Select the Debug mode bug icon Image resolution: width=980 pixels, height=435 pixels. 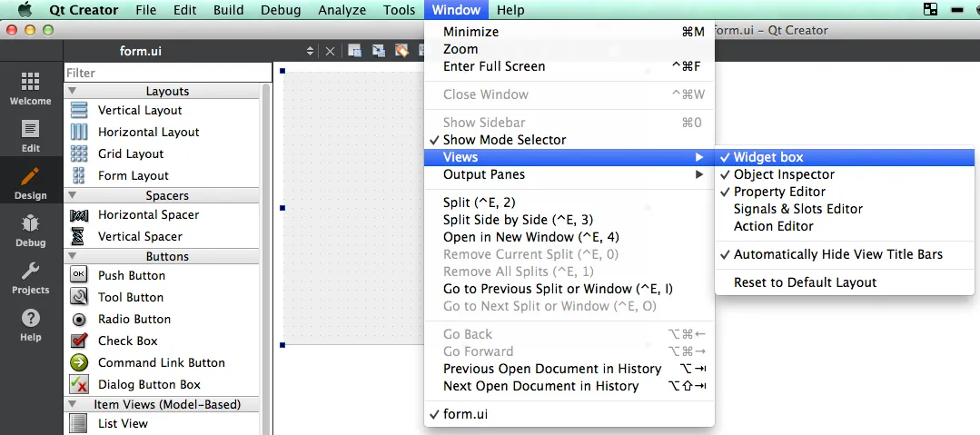(x=30, y=230)
